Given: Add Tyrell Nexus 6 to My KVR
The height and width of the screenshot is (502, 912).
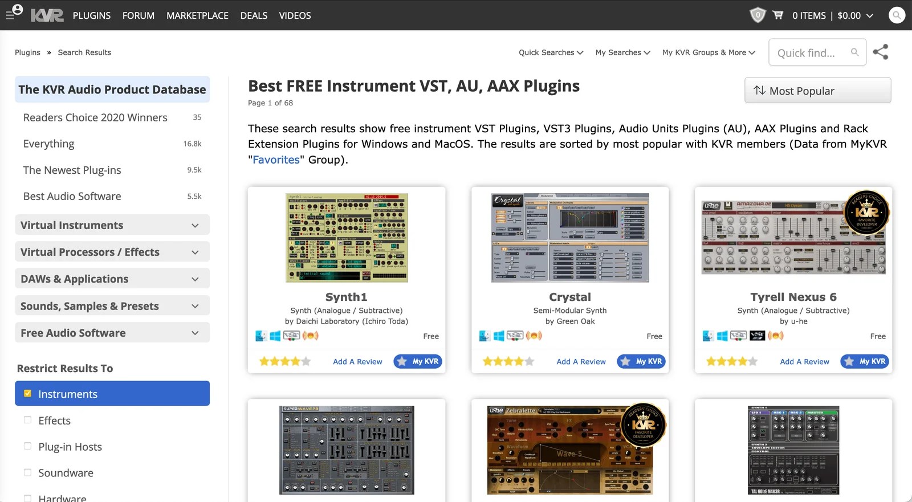Looking at the screenshot, I should pyautogui.click(x=865, y=361).
